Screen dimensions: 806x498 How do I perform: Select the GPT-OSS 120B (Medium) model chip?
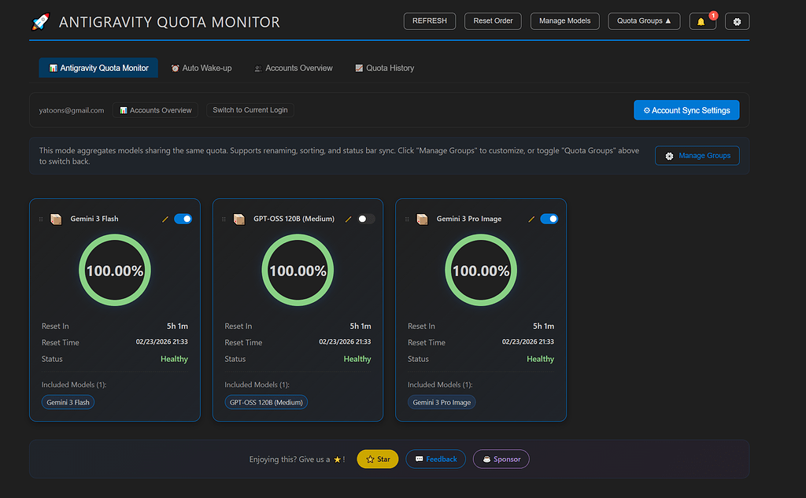click(x=266, y=402)
